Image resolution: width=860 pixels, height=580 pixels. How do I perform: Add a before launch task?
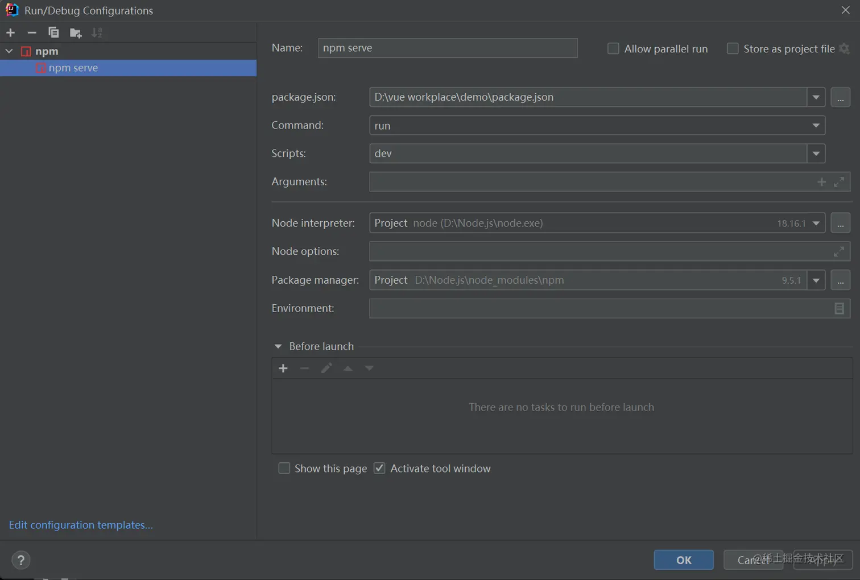pyautogui.click(x=283, y=368)
